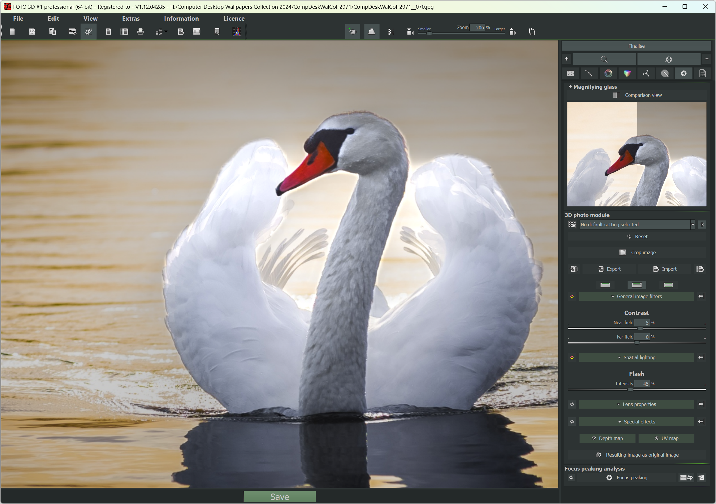Image resolution: width=716 pixels, height=504 pixels.
Task: Click the RAW settings toolbar icon
Action: (x=72, y=31)
